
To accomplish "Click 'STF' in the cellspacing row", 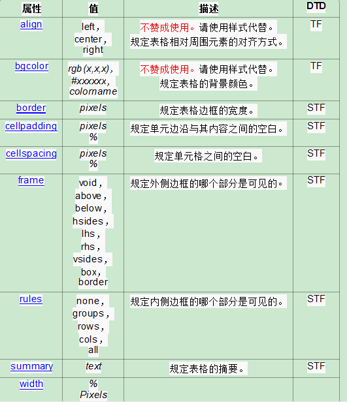I will 316,153.
